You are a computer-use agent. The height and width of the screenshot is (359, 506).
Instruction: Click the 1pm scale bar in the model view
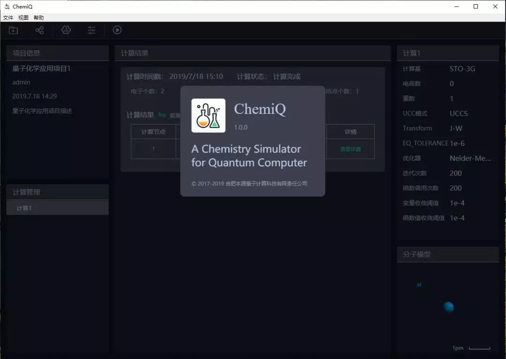tap(458, 348)
